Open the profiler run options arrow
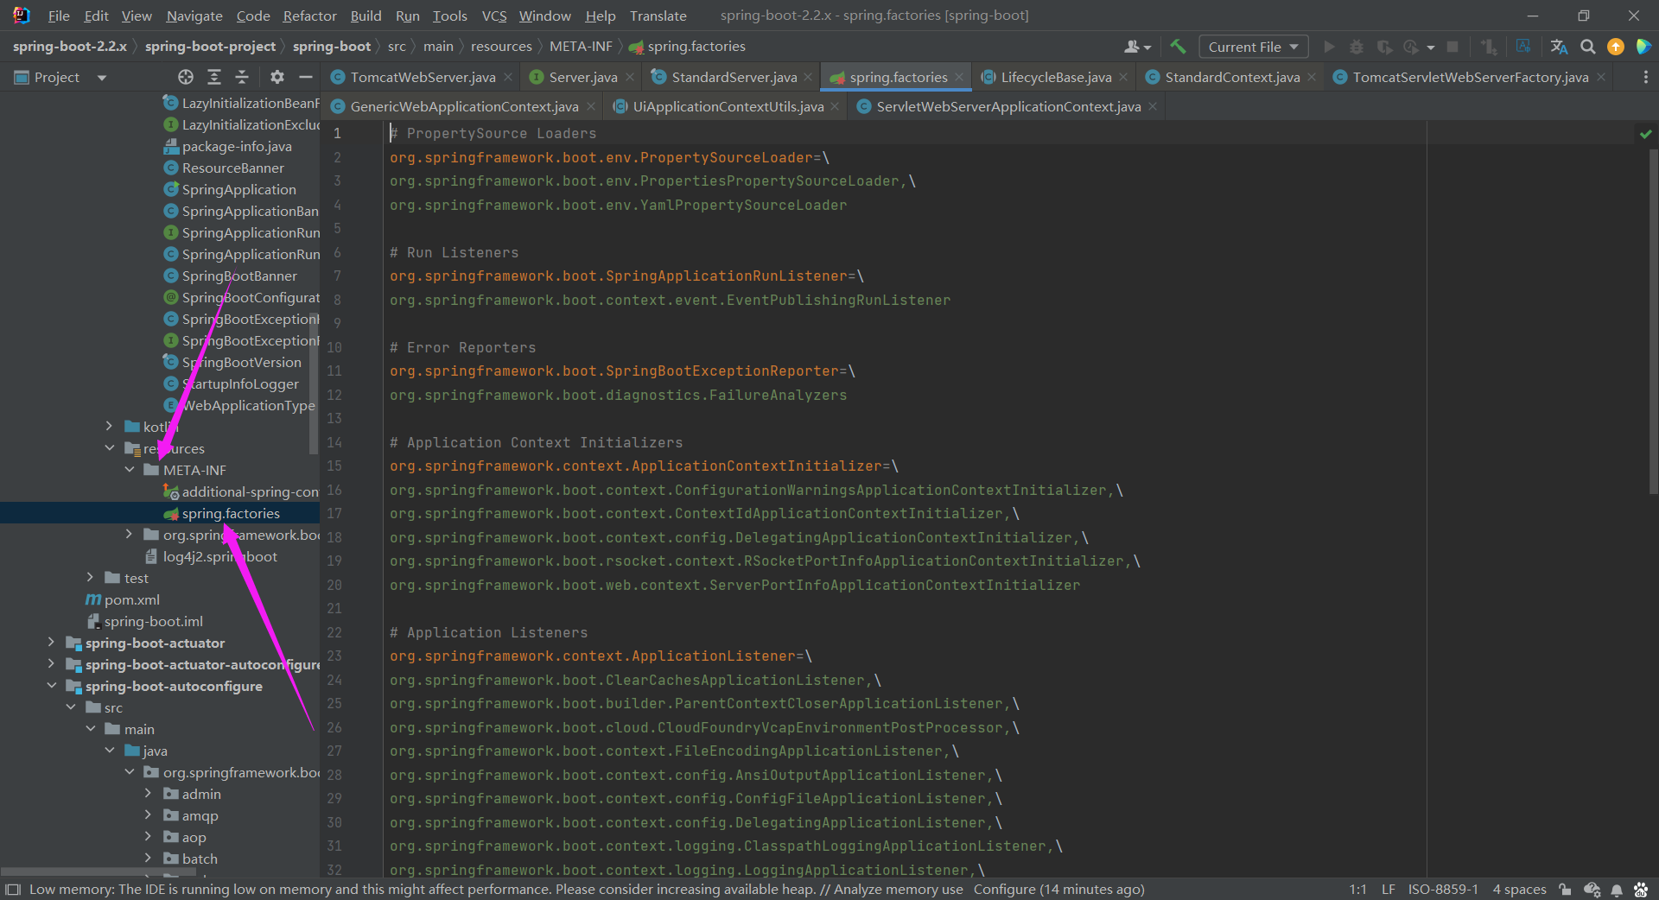1659x900 pixels. (x=1431, y=48)
